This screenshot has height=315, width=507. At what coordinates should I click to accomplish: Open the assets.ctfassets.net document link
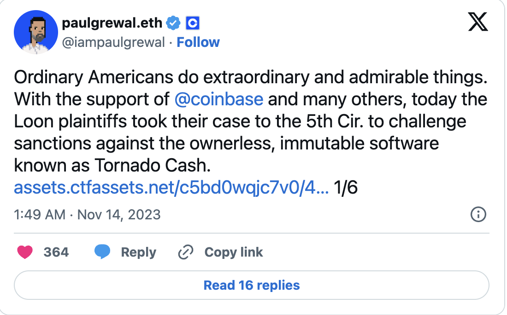click(x=171, y=188)
